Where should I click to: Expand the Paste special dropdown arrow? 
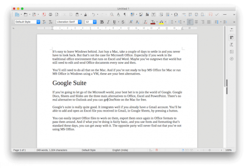click(81, 14)
